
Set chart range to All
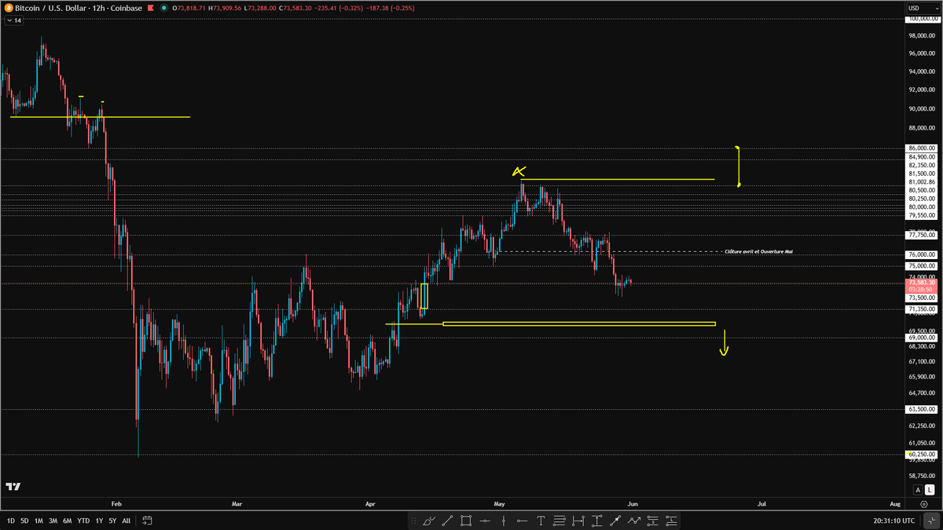pos(127,521)
